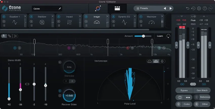
Task: Select the Stabilizer module icon
Action: pos(42,22)
